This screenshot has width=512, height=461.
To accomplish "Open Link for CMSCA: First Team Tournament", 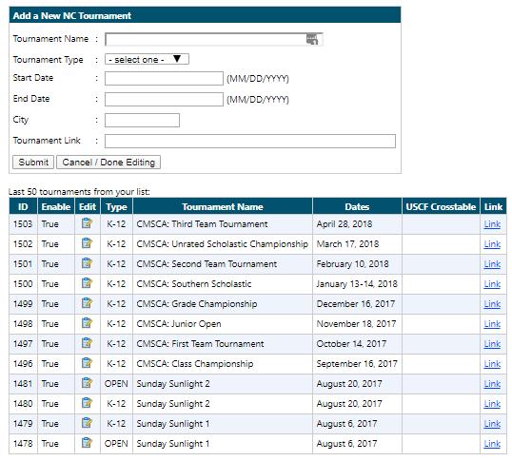I will click(x=492, y=344).
